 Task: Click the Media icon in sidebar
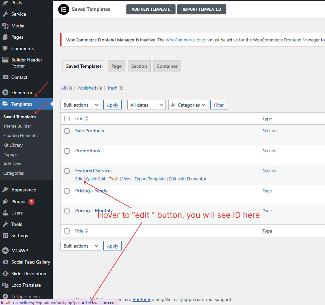[x=5, y=26]
